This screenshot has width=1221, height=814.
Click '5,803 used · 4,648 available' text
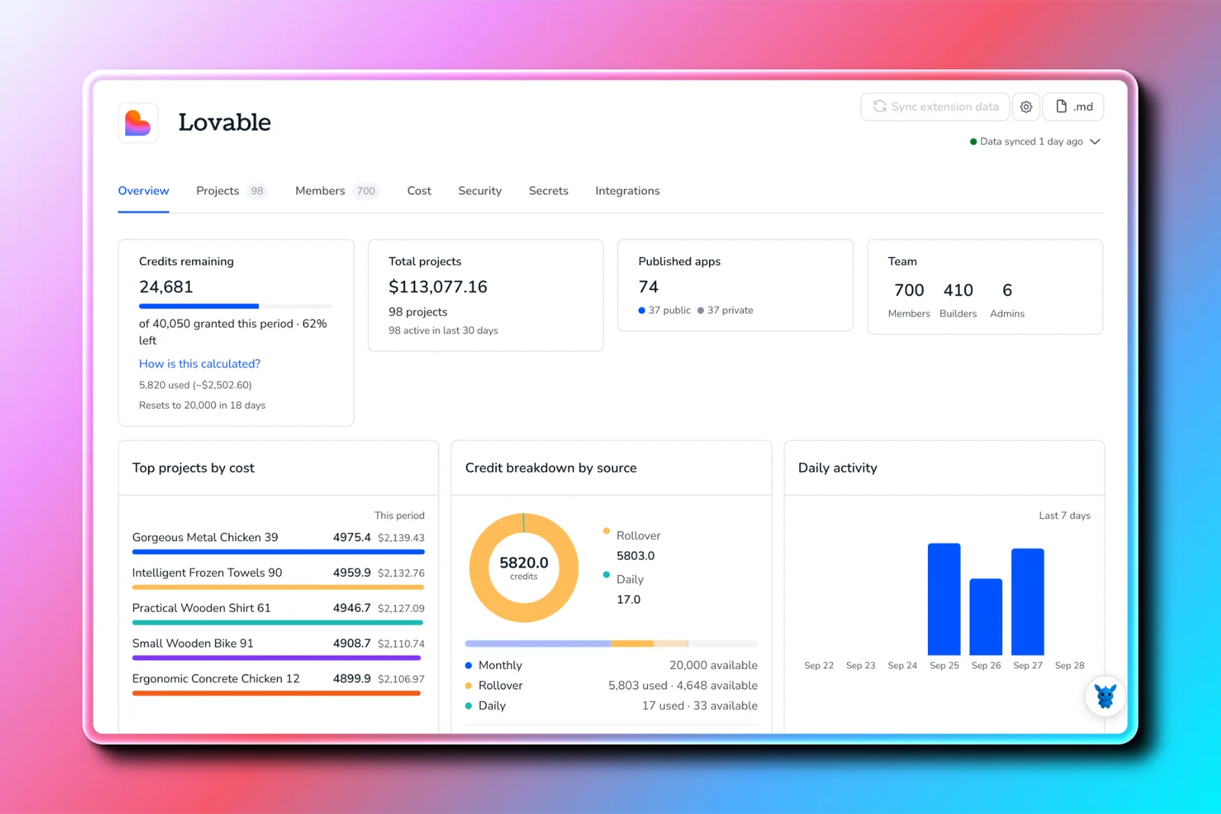(683, 686)
